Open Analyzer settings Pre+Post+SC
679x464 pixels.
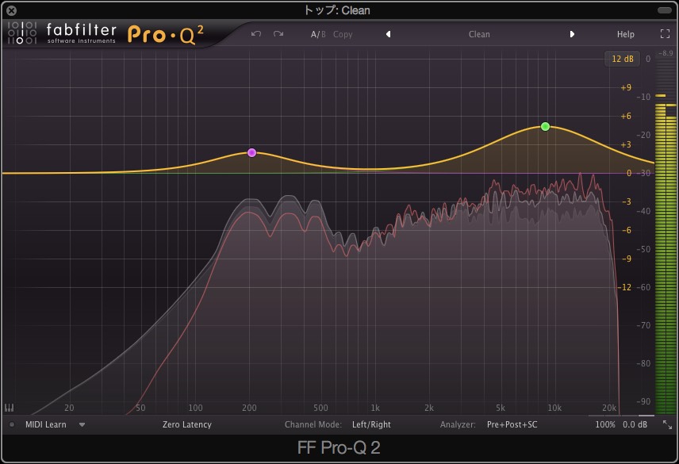(512, 424)
